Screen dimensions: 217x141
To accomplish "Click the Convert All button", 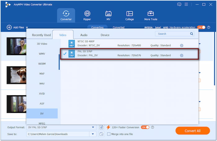I will click(193, 131).
